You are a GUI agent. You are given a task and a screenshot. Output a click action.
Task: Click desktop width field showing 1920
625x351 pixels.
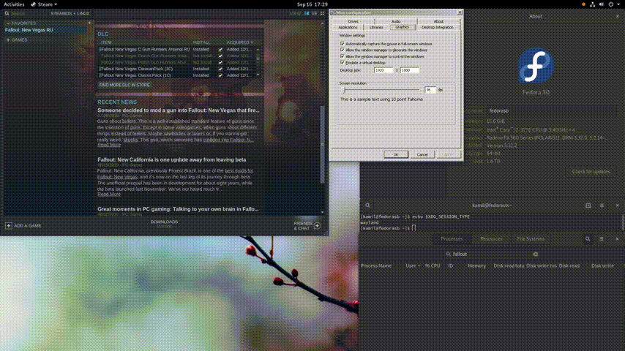pos(383,70)
